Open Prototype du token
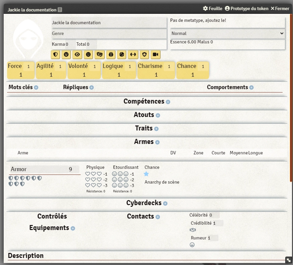 (246, 8)
